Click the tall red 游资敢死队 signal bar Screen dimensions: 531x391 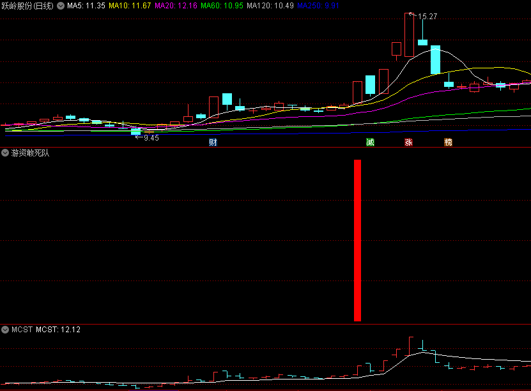tap(357, 240)
